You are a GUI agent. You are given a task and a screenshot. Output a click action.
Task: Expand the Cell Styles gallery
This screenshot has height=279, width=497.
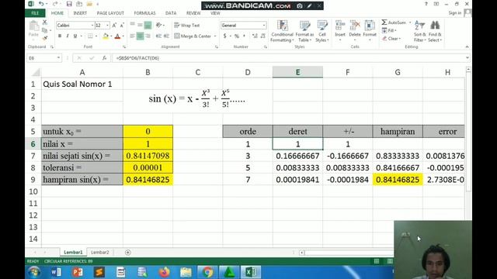click(x=322, y=31)
